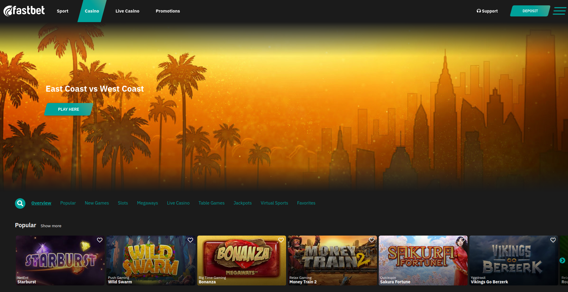
Task: Browse the Megaways category
Action: click(147, 203)
